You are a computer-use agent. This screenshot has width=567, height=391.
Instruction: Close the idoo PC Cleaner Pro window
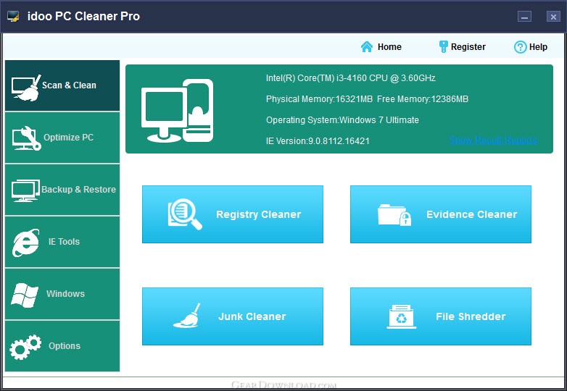[553, 17]
